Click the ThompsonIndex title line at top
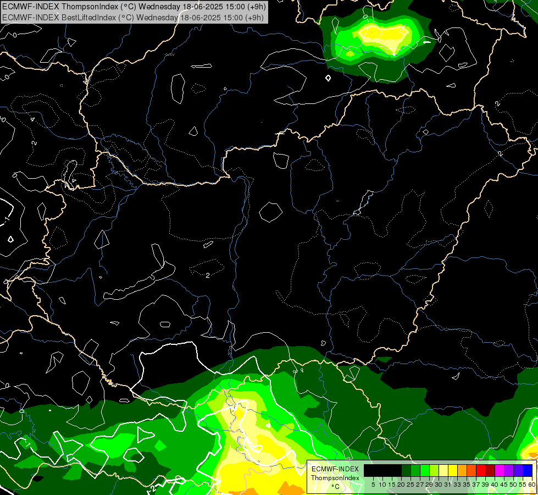The image size is (538, 495). (134, 7)
